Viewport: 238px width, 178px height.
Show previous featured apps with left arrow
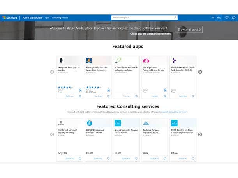pos(52,72)
